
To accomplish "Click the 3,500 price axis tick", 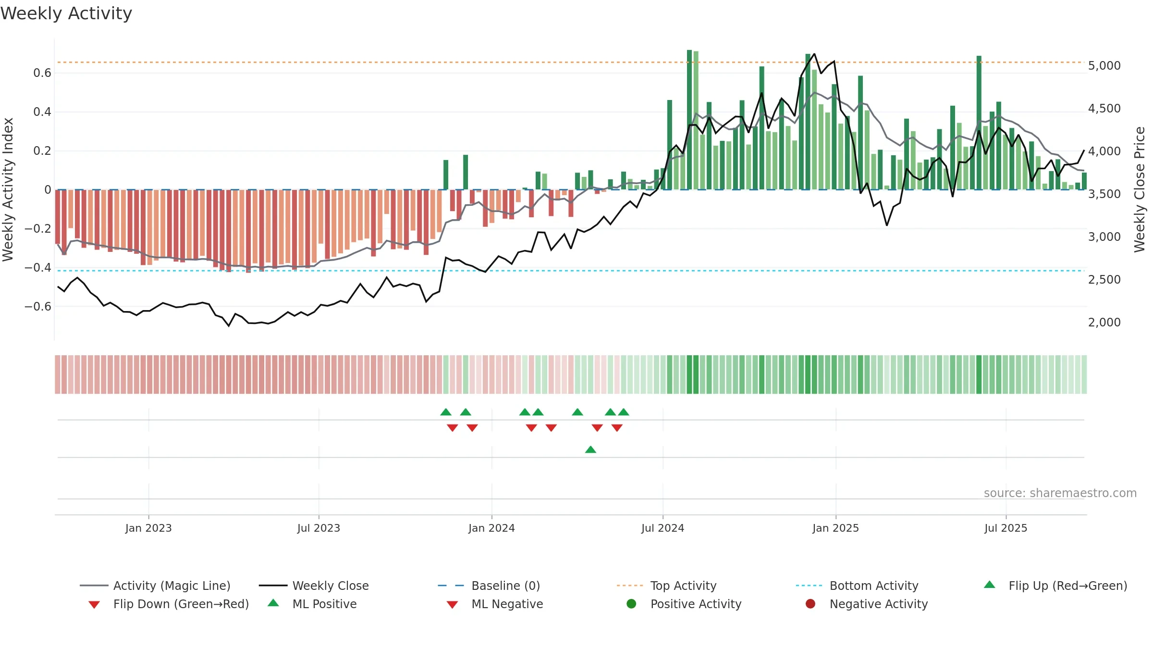I will pyautogui.click(x=1104, y=194).
